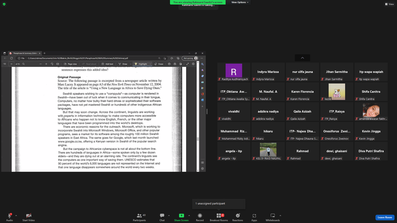This screenshot has width=397, height=223.
Task: Click the green Share Screen icon
Action: (x=181, y=216)
